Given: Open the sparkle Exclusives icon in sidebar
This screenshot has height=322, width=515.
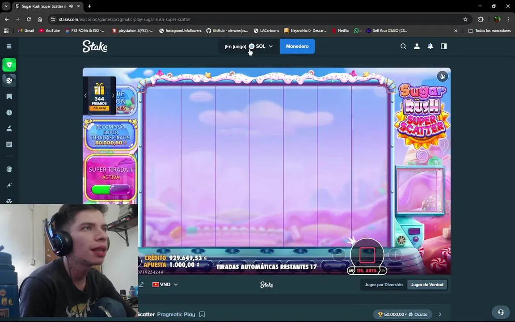Looking at the screenshot, I should coord(9,185).
